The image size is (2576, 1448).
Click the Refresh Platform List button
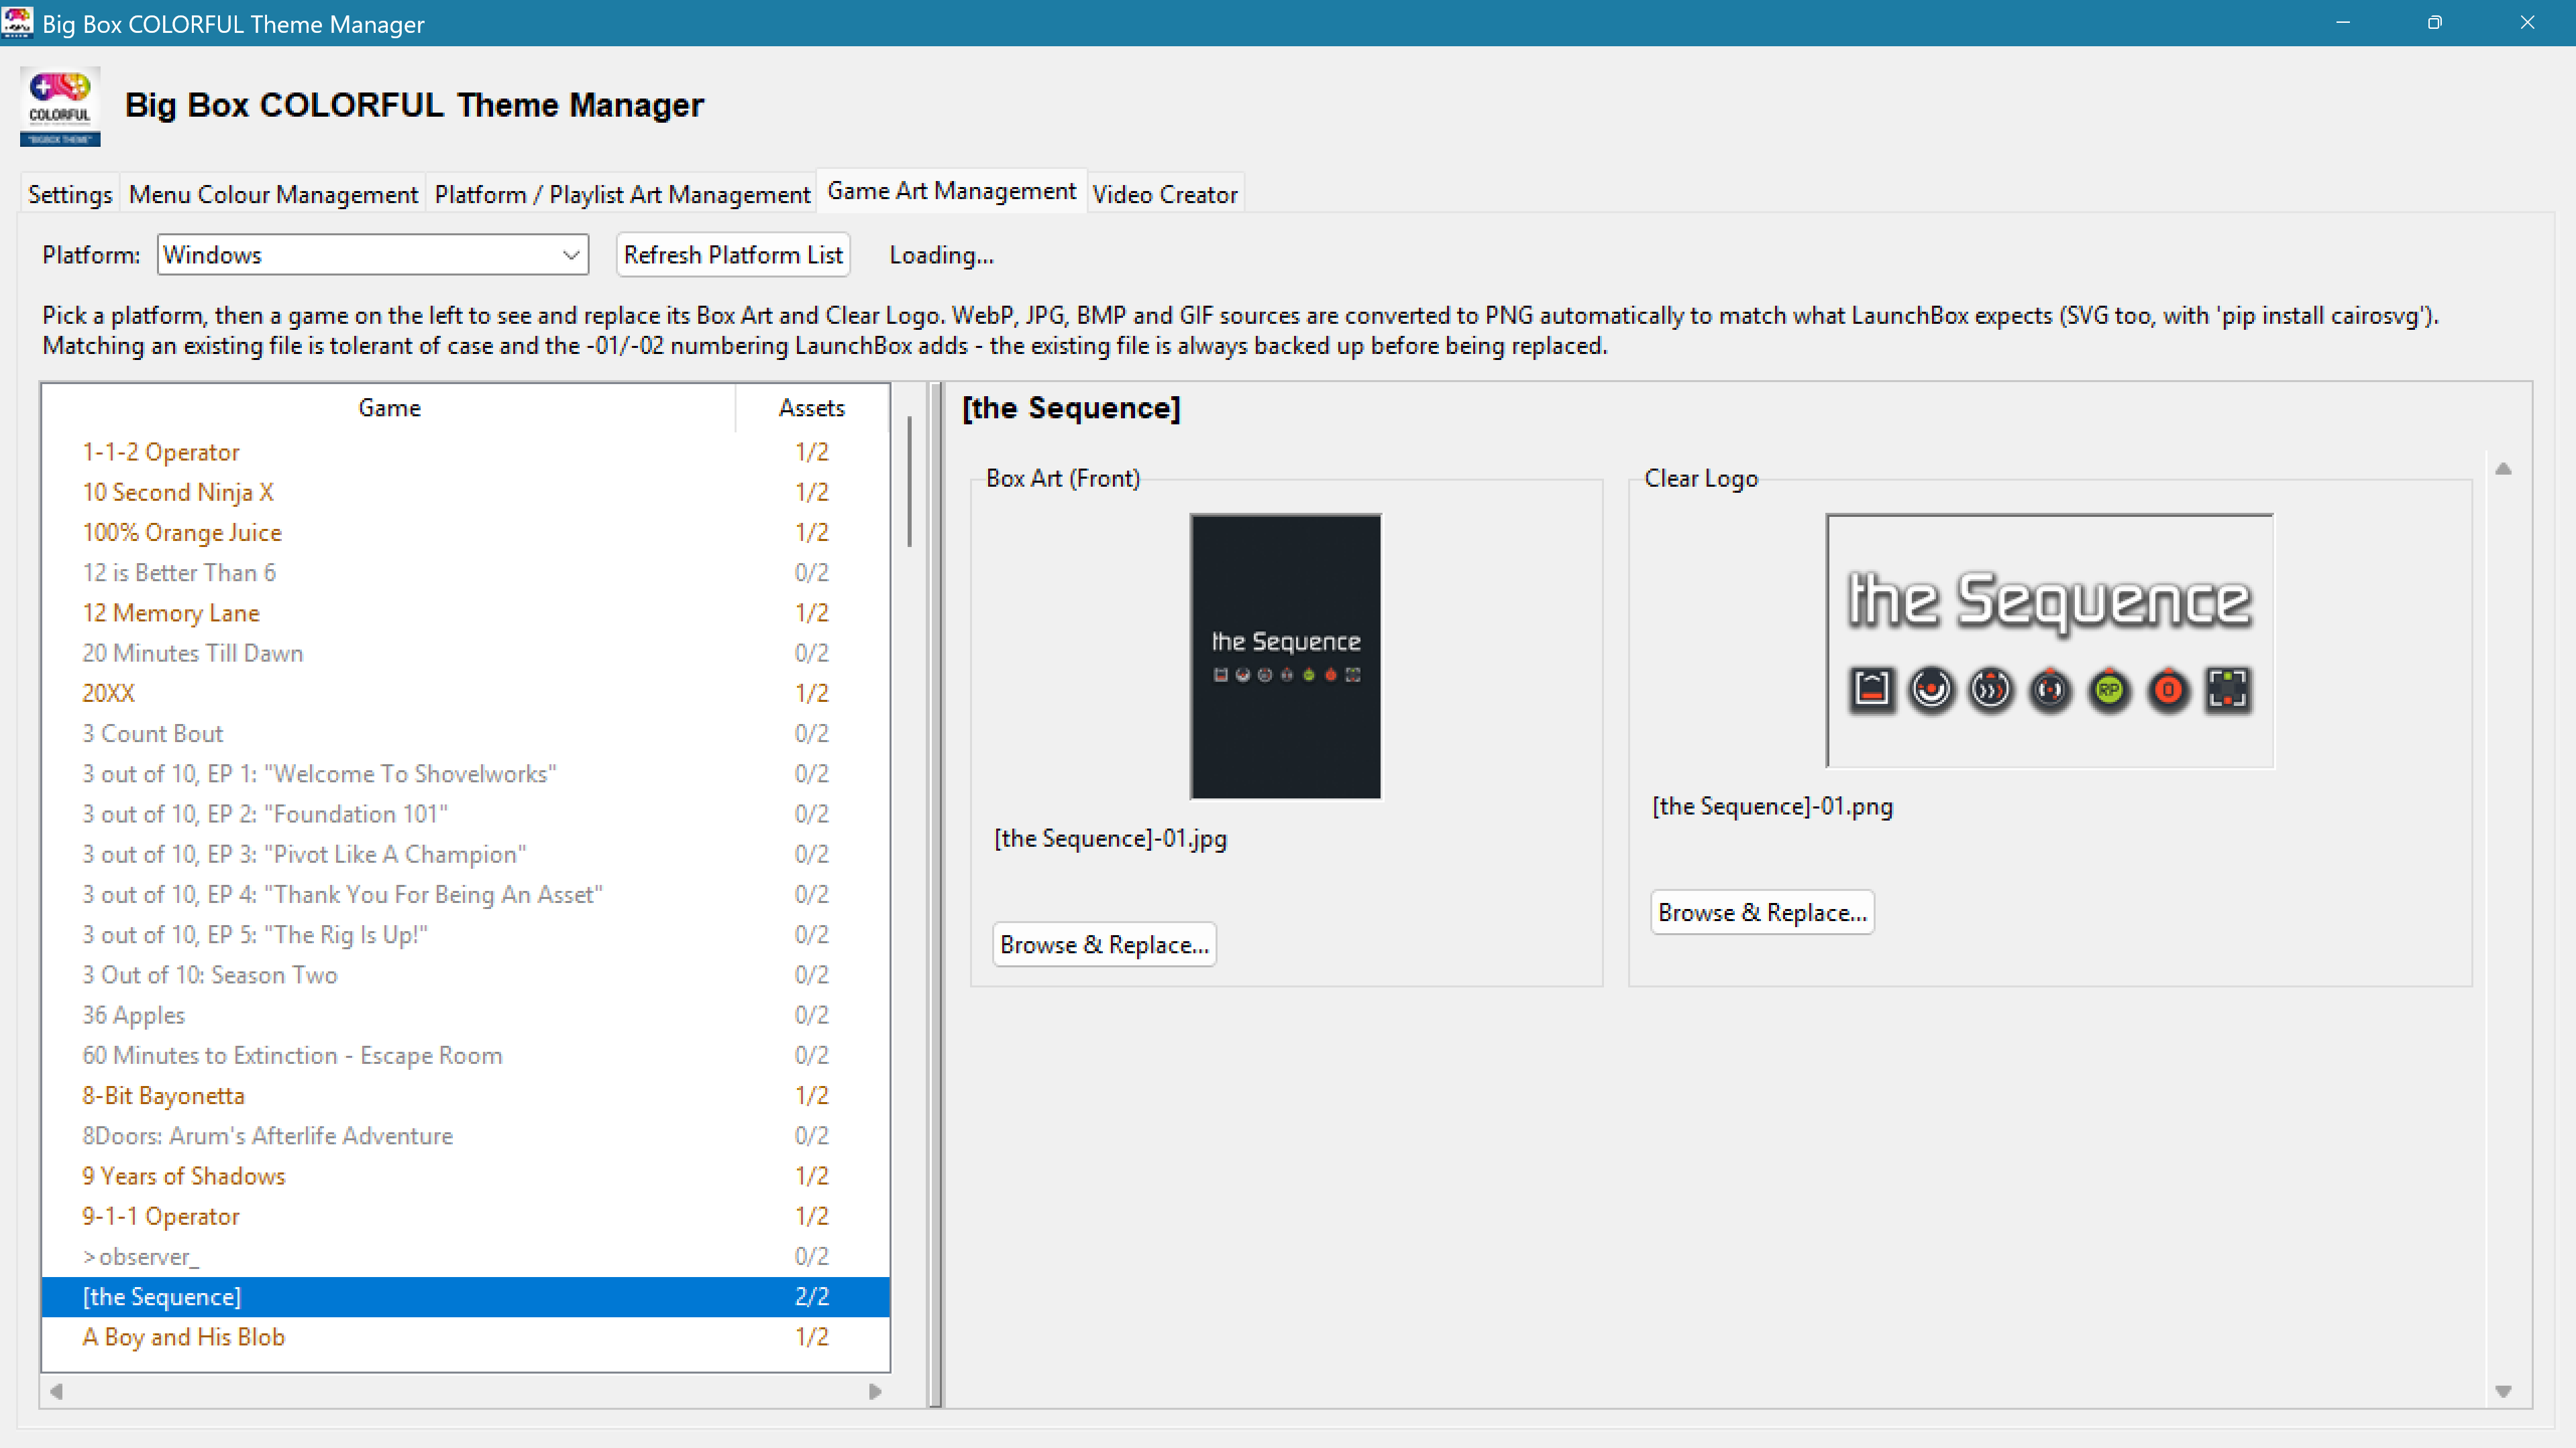pyautogui.click(x=733, y=255)
